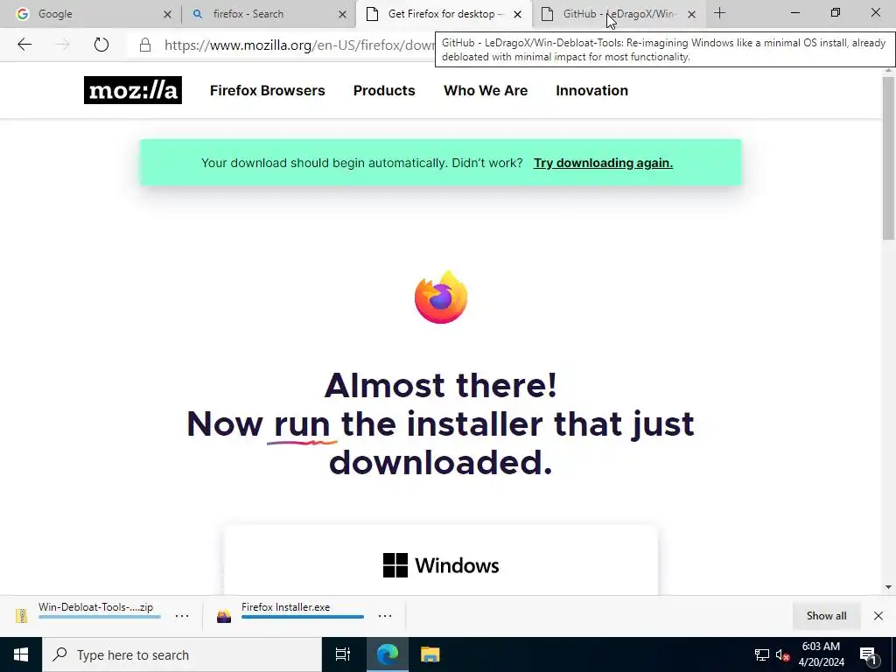Click the network icon in system tray
The image size is (896, 672).
tap(762, 654)
